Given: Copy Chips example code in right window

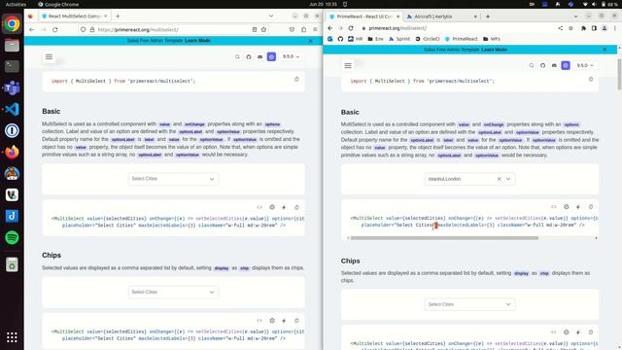Looking at the screenshot, I should (591, 332).
